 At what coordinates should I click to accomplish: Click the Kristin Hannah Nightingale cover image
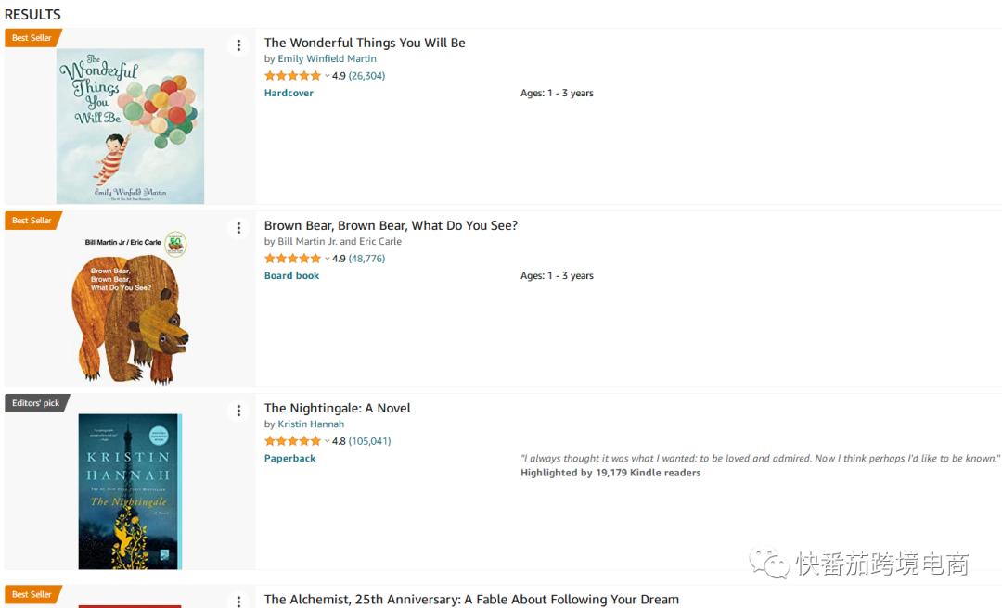[130, 491]
